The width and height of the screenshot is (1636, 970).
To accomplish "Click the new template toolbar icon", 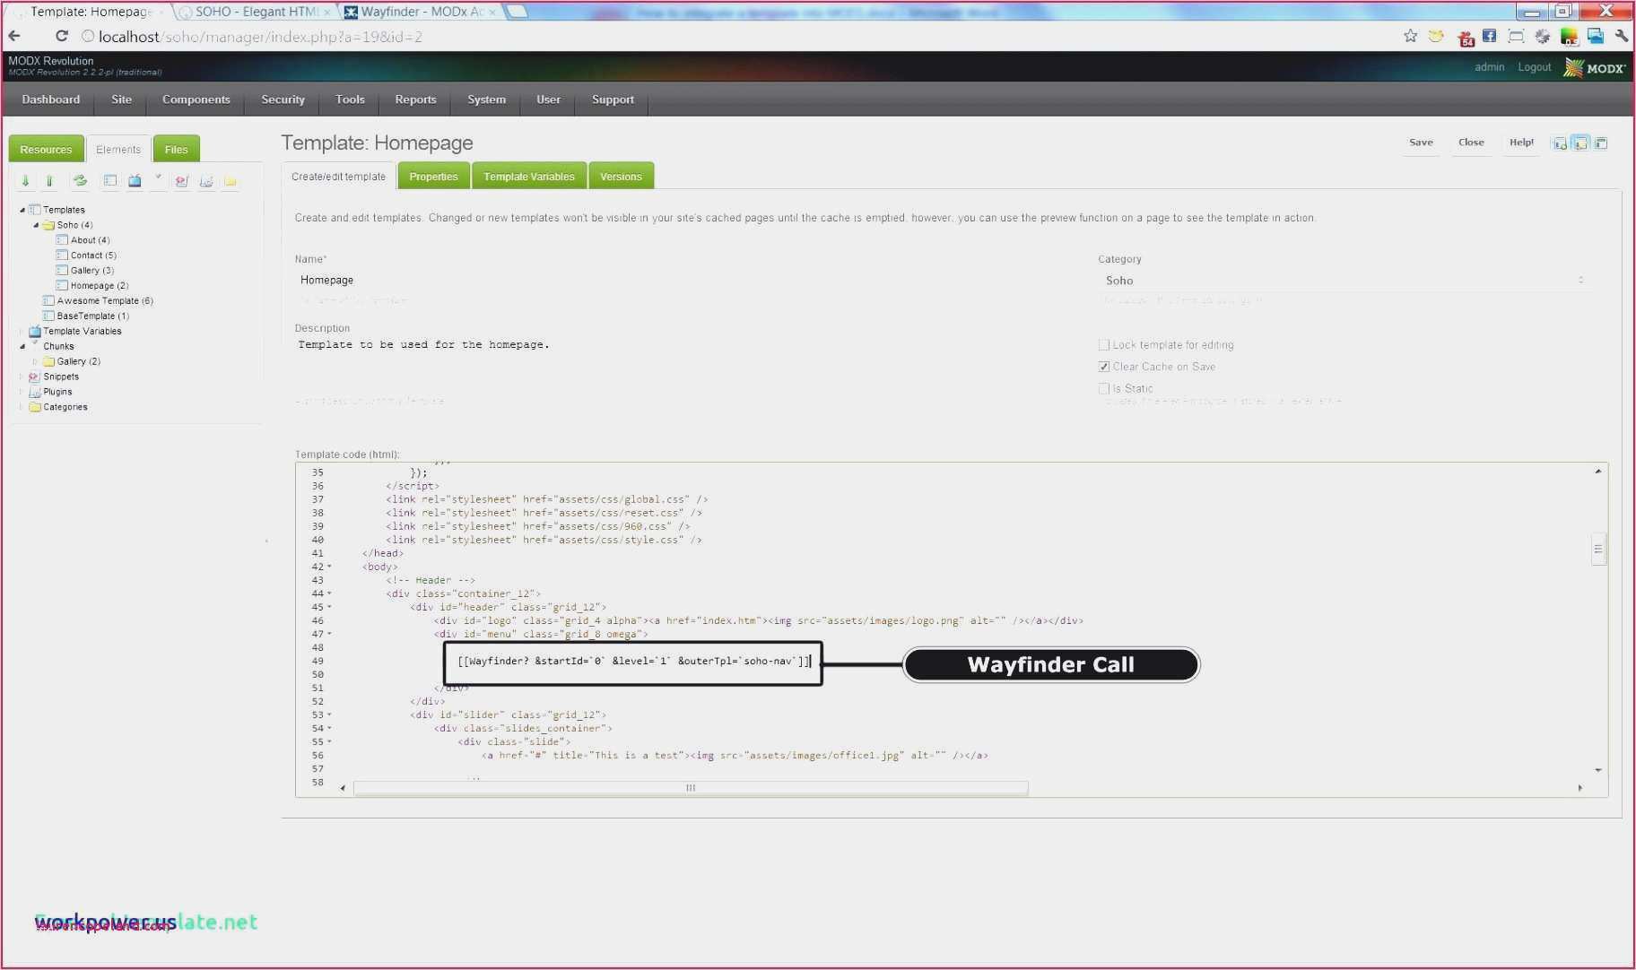I will coord(110,181).
